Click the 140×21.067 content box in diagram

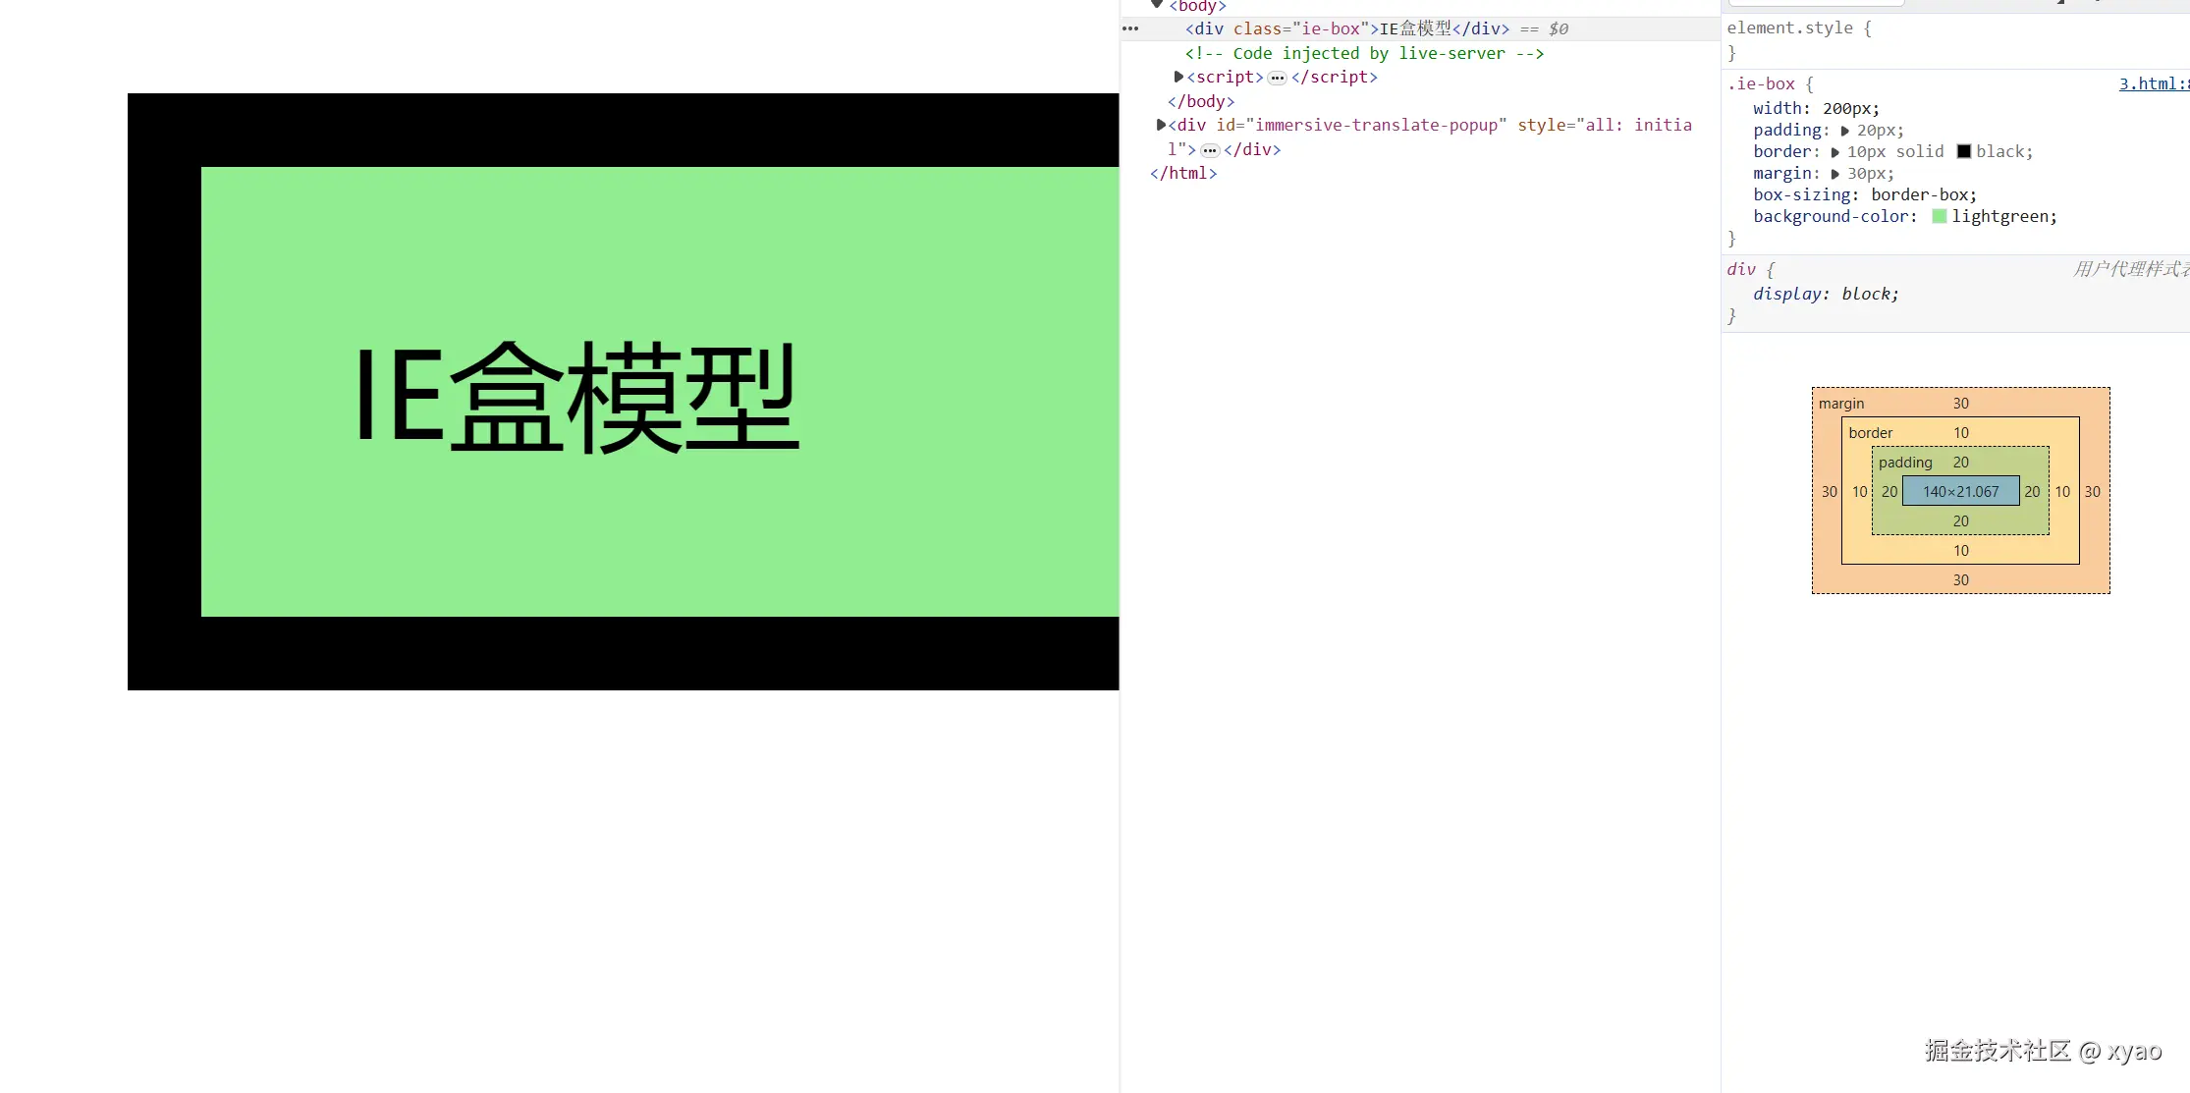pyautogui.click(x=1960, y=491)
